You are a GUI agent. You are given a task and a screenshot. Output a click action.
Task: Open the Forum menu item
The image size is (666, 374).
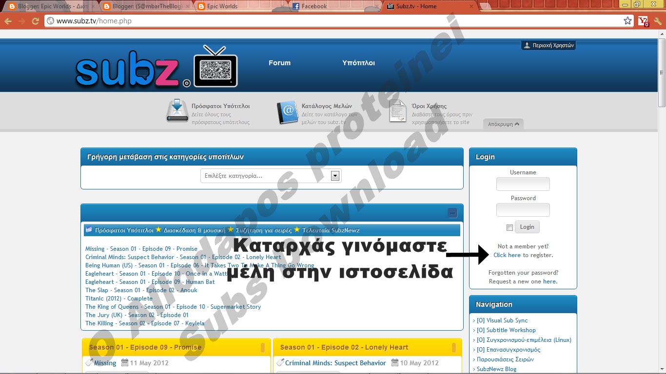click(279, 63)
